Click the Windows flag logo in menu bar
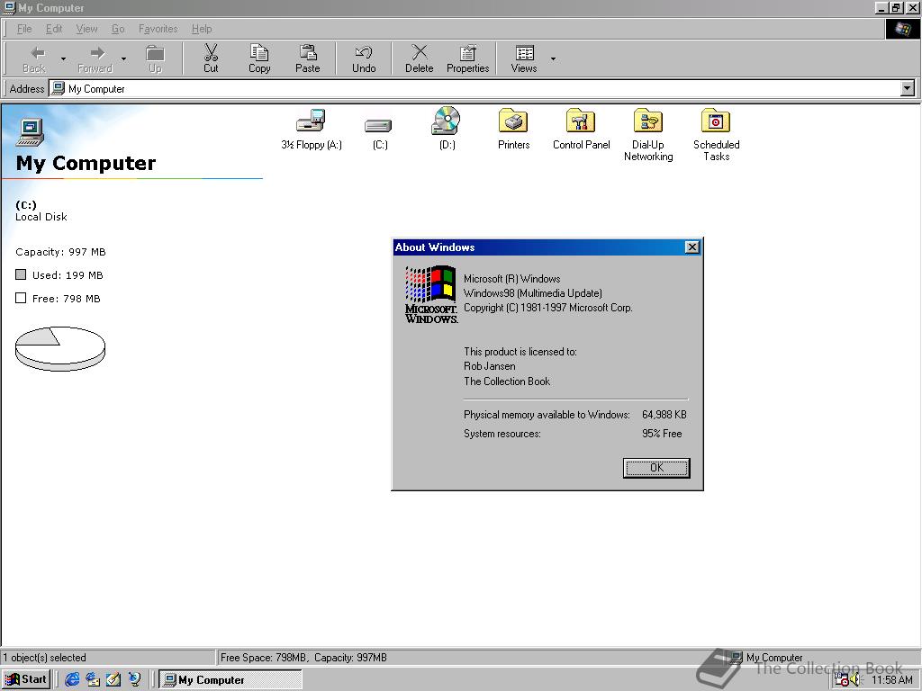Screen dimensions: 922x691 pyautogui.click(x=902, y=29)
